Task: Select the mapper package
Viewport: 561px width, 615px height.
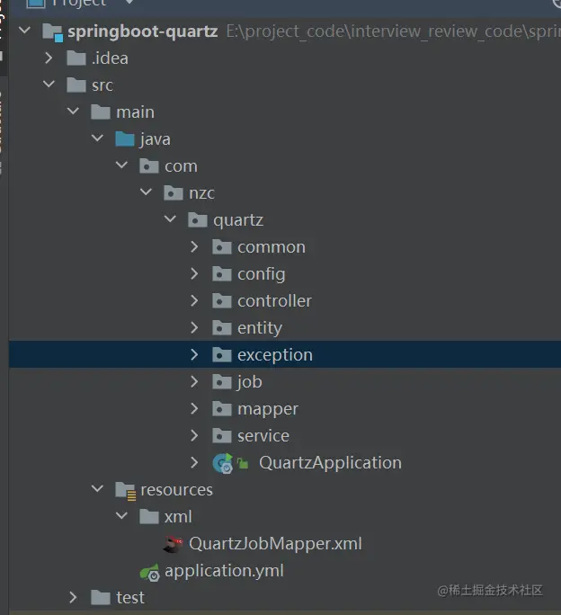Action: [x=267, y=409]
